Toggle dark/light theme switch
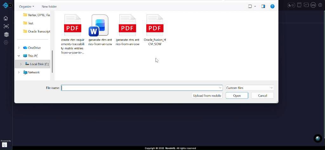The image size is (325, 150). [291, 5]
